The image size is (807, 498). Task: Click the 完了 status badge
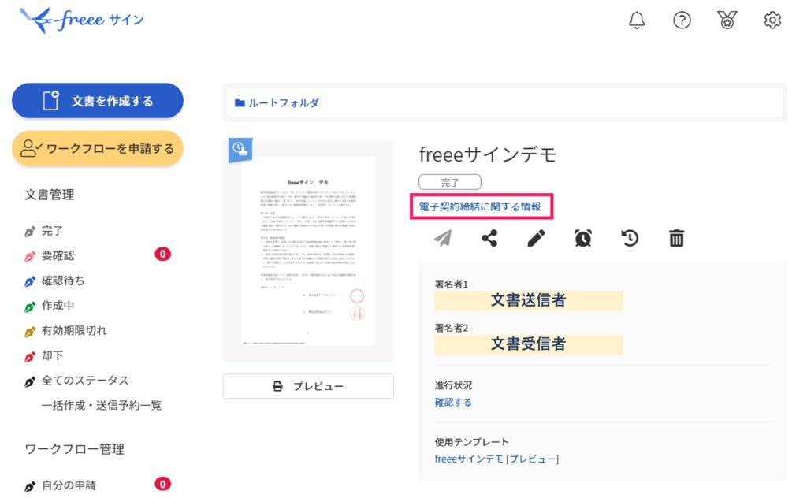click(450, 182)
